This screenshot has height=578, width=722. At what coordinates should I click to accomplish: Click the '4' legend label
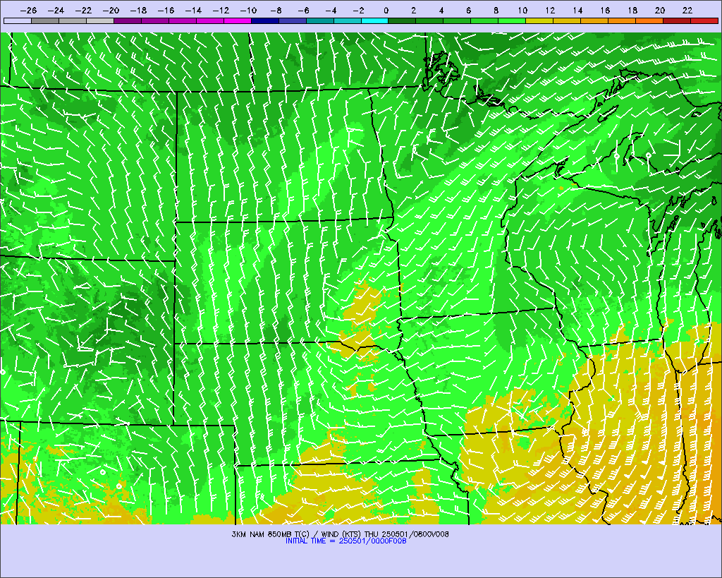point(441,10)
